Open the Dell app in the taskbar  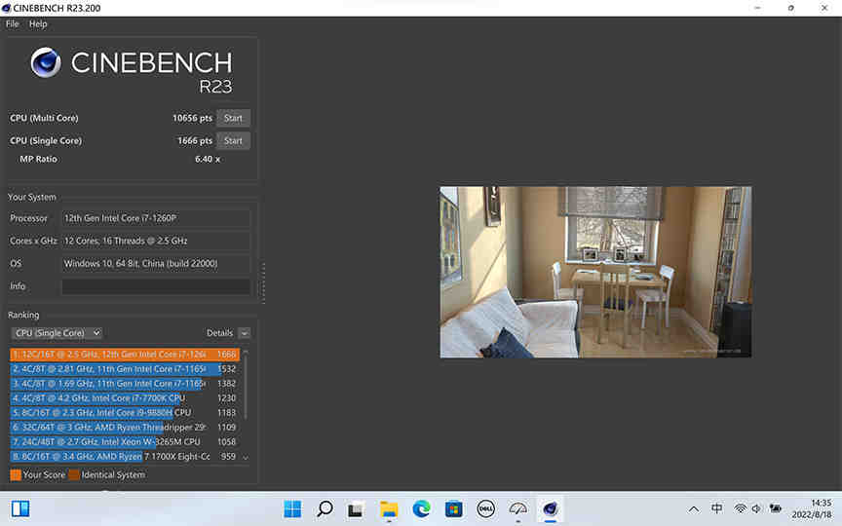pyautogui.click(x=485, y=508)
